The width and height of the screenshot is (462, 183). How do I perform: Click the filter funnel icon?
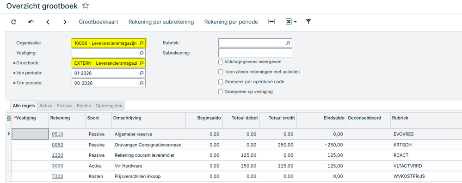point(308,21)
